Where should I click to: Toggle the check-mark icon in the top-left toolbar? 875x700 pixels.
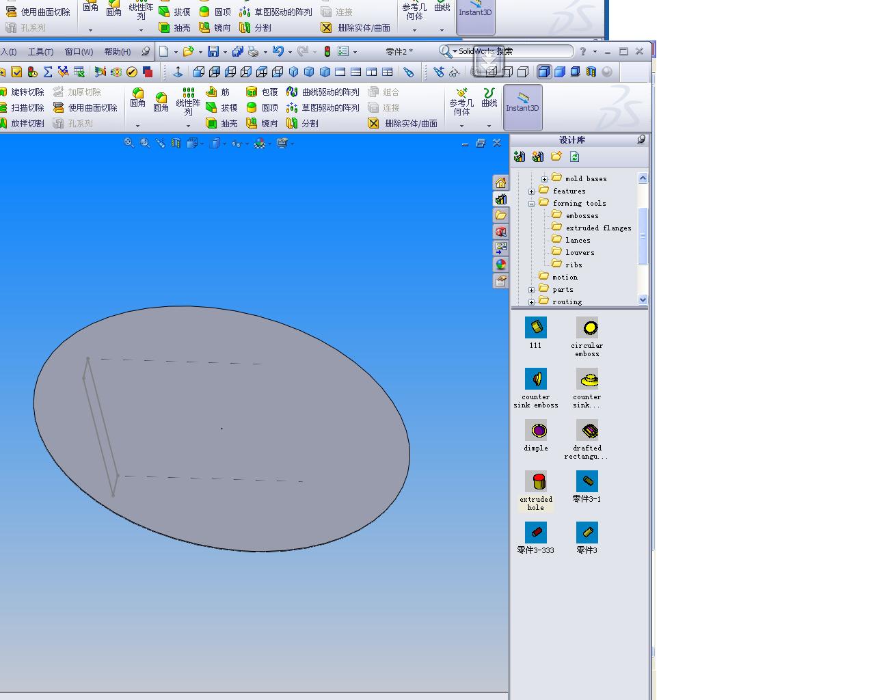16,72
